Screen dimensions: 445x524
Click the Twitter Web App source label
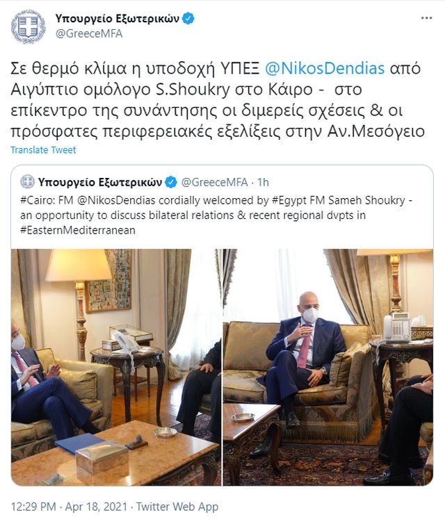pyautogui.click(x=177, y=507)
